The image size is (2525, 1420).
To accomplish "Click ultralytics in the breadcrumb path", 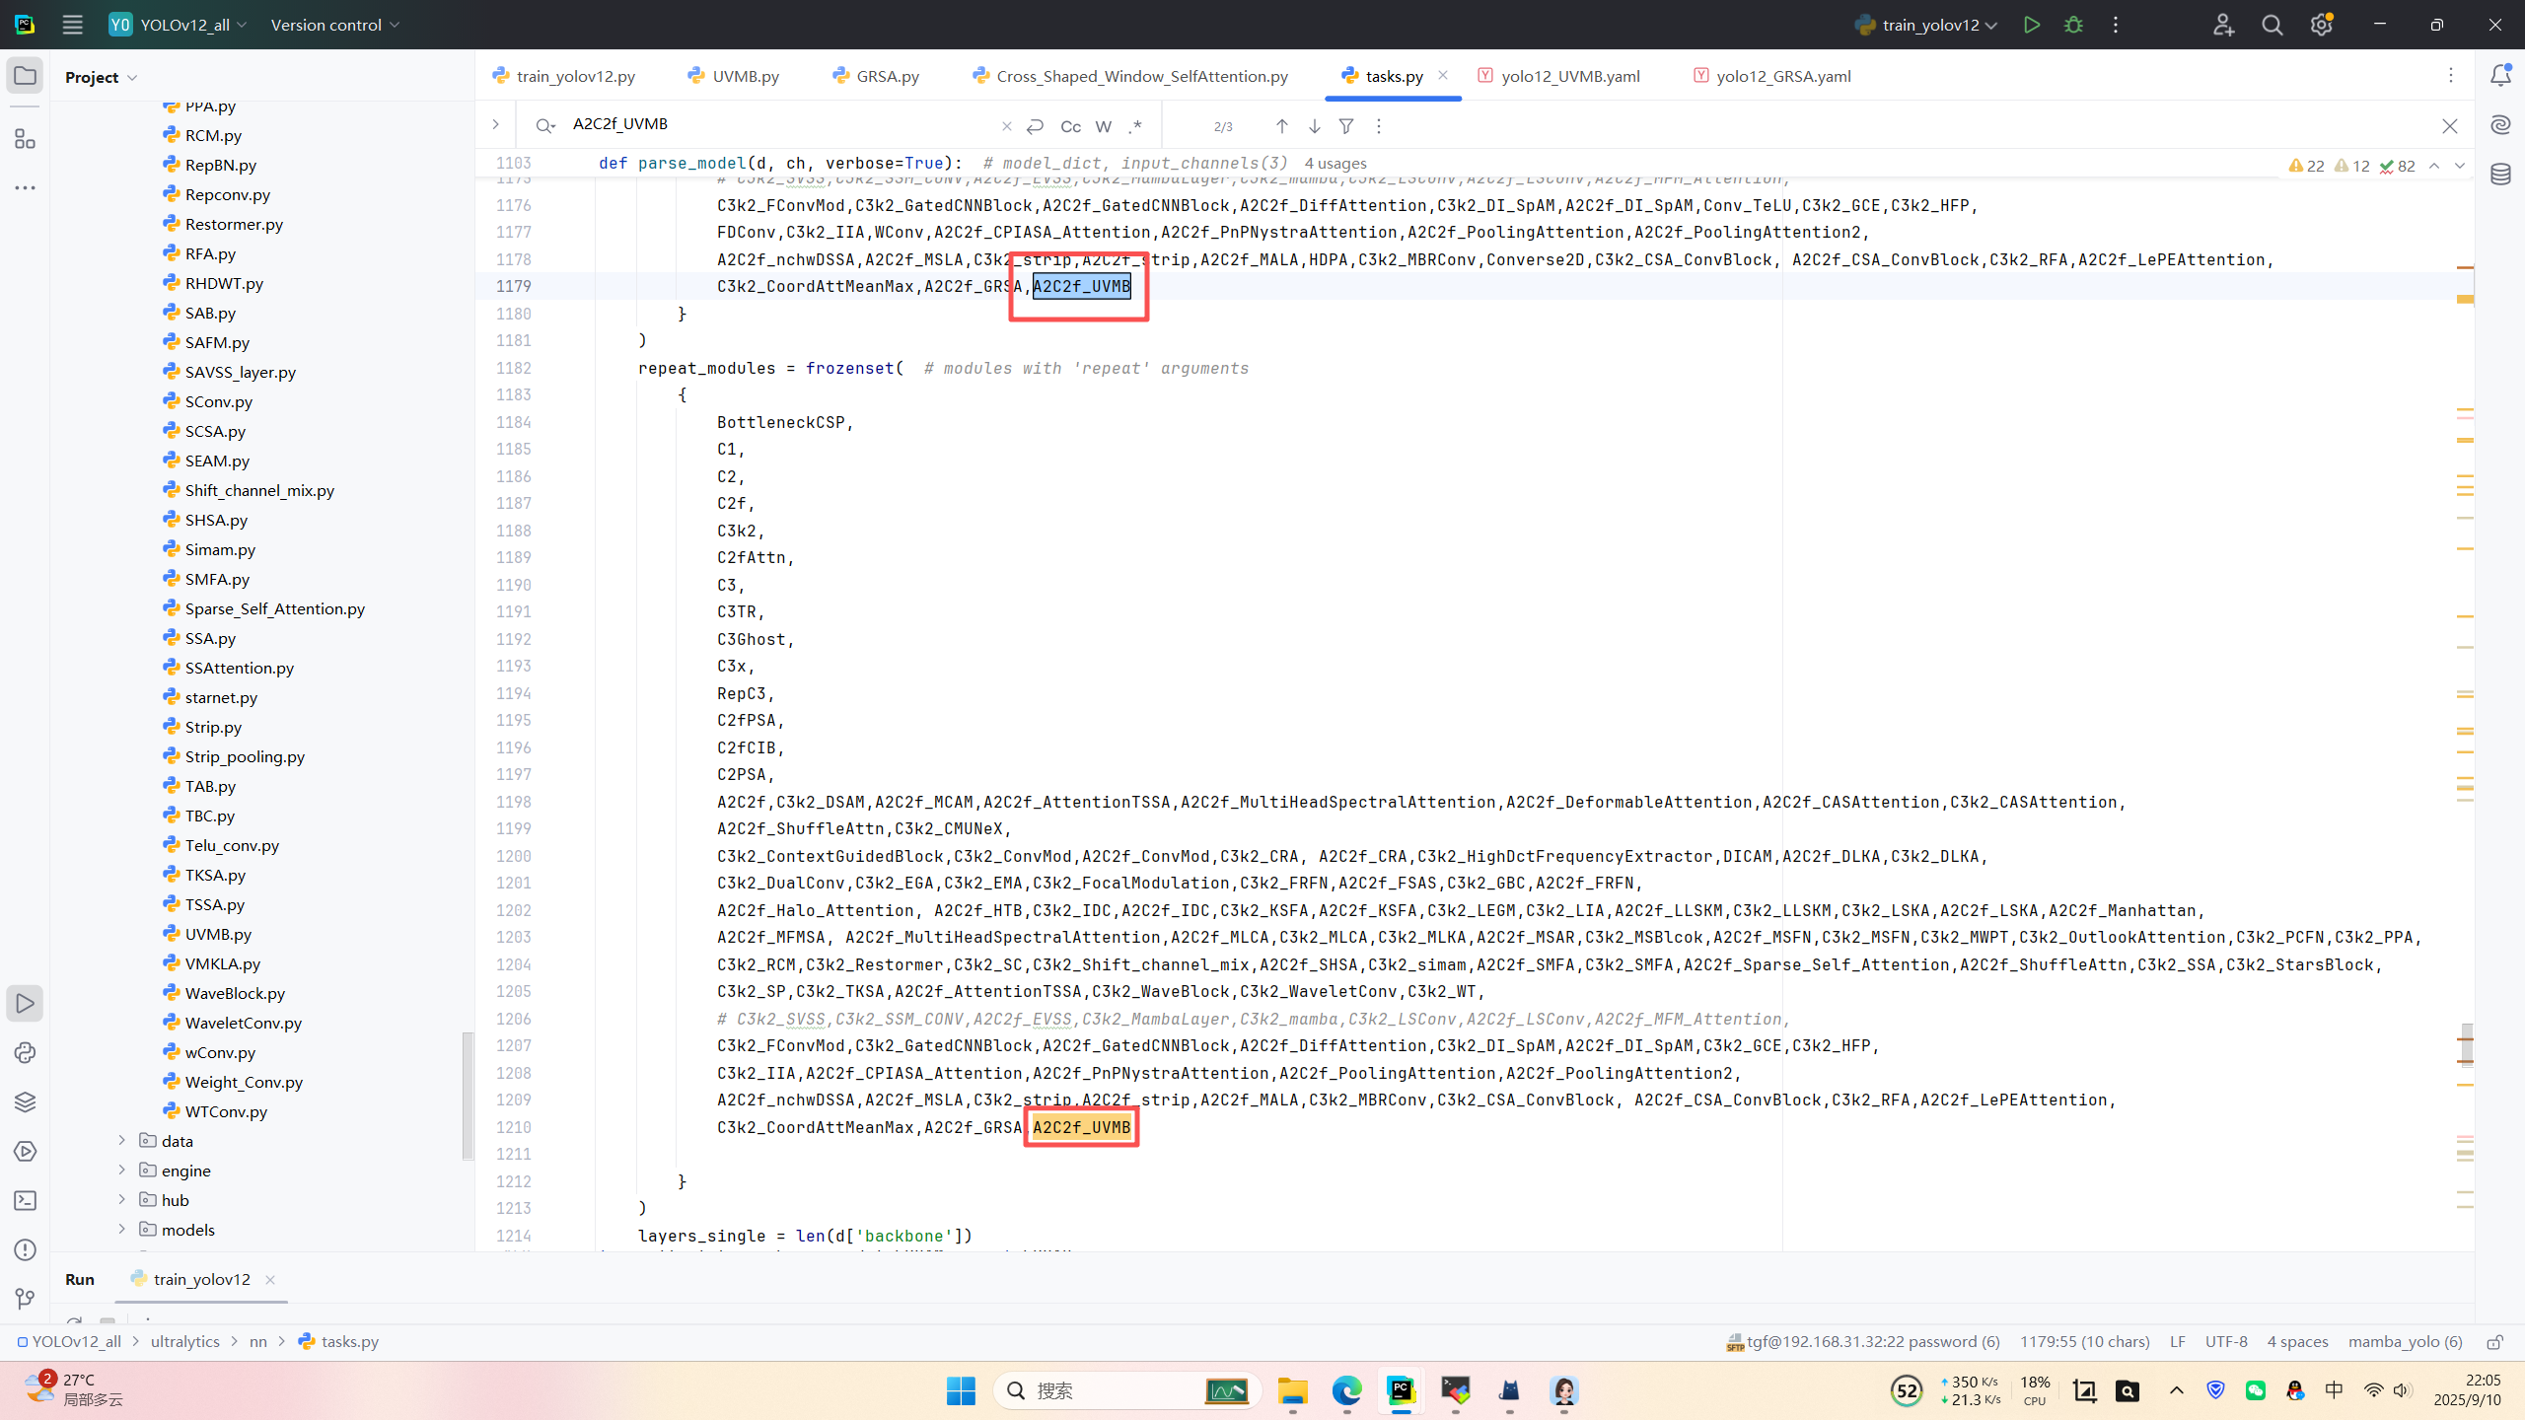I will coord(184,1341).
